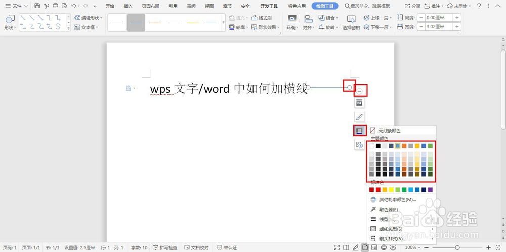Open Print Preview from quick access toolbar
The height and width of the screenshot is (252, 506).
(65, 6)
